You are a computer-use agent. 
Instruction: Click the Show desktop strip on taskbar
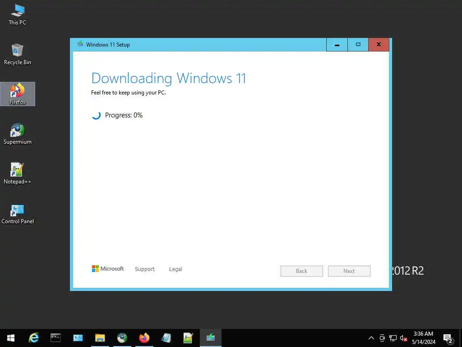461,338
